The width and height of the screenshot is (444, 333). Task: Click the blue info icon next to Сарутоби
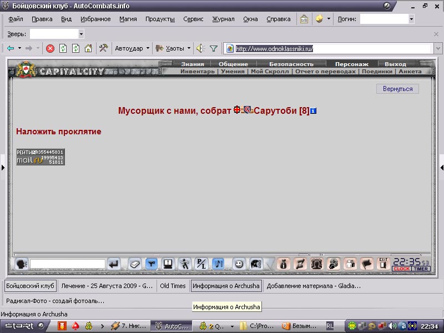point(313,111)
